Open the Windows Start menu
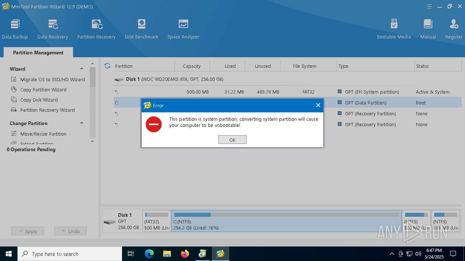465x261 pixels. pyautogui.click(x=9, y=254)
